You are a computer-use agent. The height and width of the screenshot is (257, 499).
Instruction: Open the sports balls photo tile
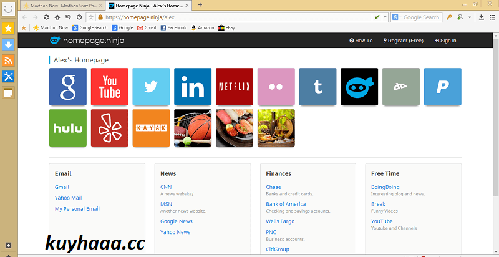[x=193, y=128]
